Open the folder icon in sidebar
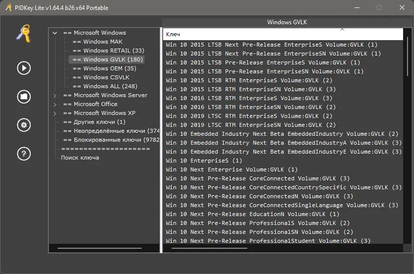The height and width of the screenshot is (274, 414). pyautogui.click(x=24, y=97)
